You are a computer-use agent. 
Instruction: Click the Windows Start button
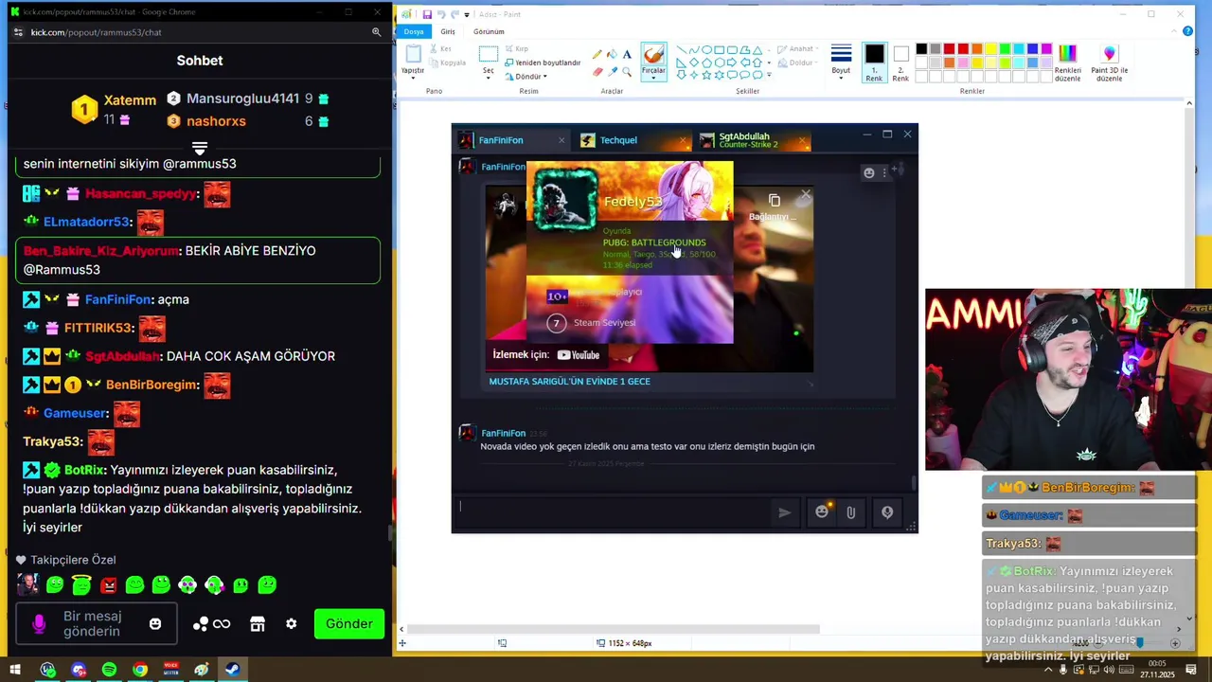click(15, 670)
